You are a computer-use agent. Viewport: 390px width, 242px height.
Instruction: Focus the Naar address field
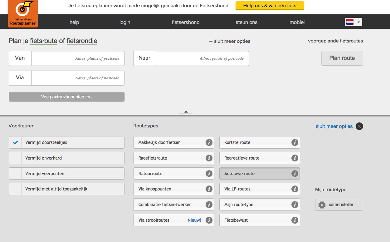coord(202,58)
